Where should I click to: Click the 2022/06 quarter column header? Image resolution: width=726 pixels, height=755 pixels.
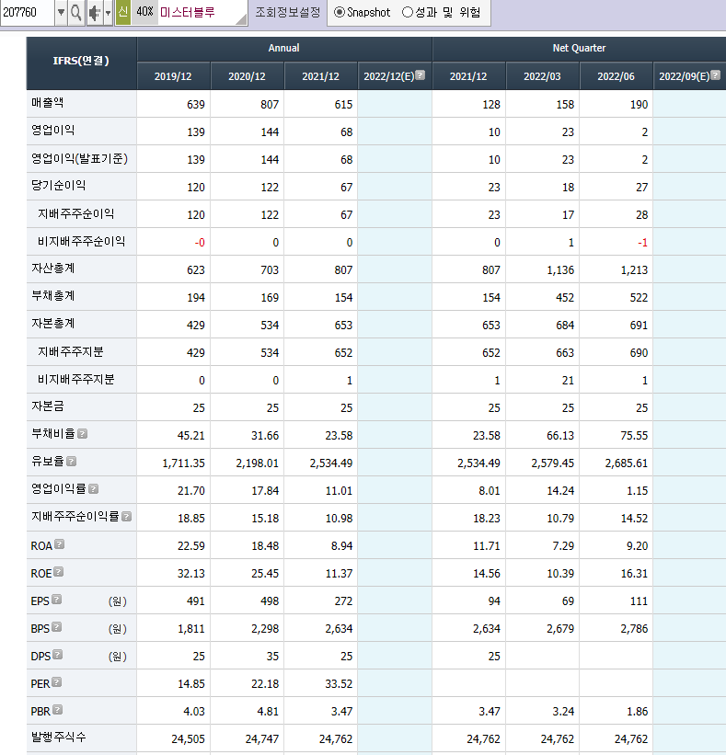coord(616,76)
